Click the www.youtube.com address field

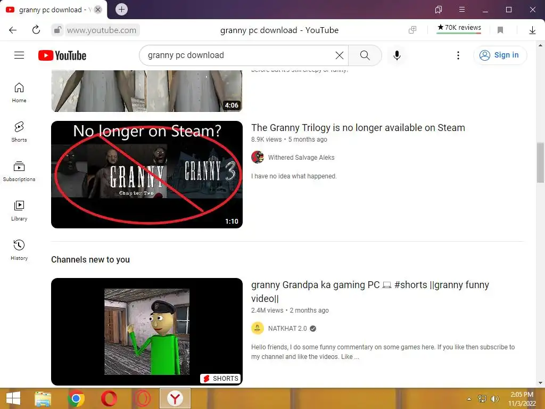(102, 30)
